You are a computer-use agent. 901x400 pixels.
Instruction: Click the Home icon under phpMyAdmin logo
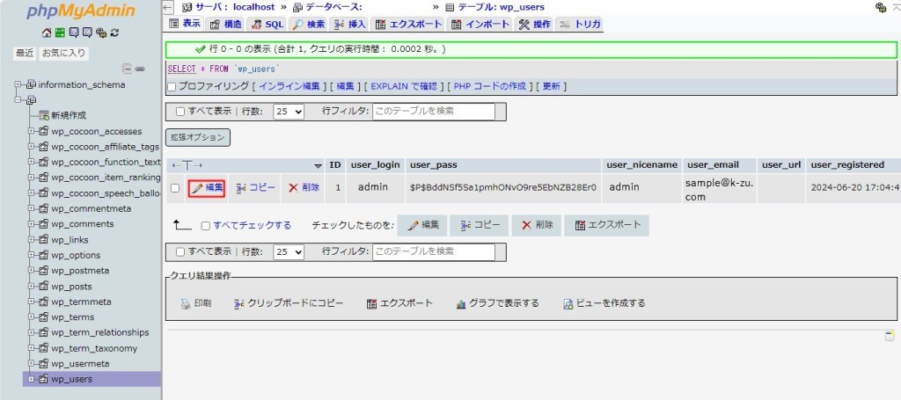(x=48, y=33)
